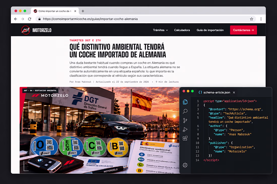
Task: Close the 'Cómo importar un coche' tab
Action: point(75,11)
